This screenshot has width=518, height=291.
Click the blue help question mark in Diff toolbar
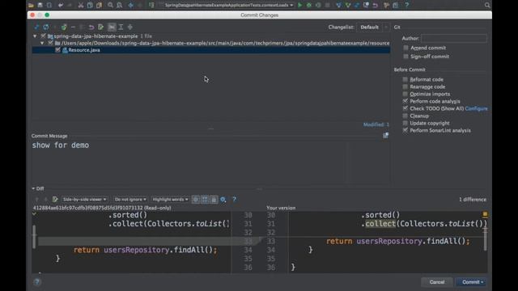(234, 200)
